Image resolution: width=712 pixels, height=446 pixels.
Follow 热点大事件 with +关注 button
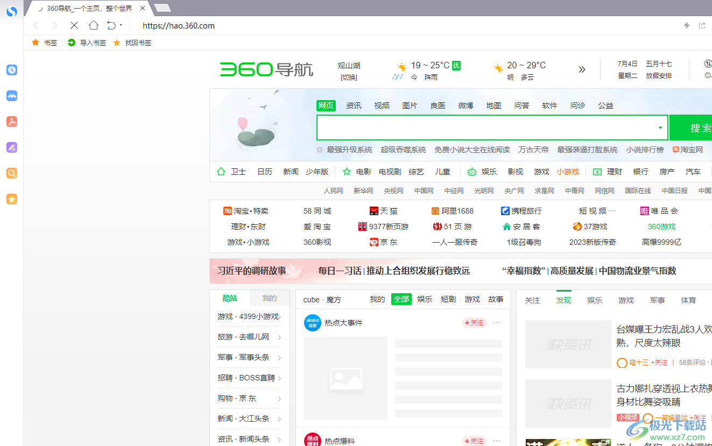pyautogui.click(x=474, y=323)
